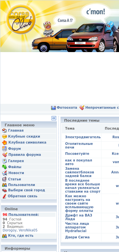View user profile VeroNika05

tap(28, 230)
